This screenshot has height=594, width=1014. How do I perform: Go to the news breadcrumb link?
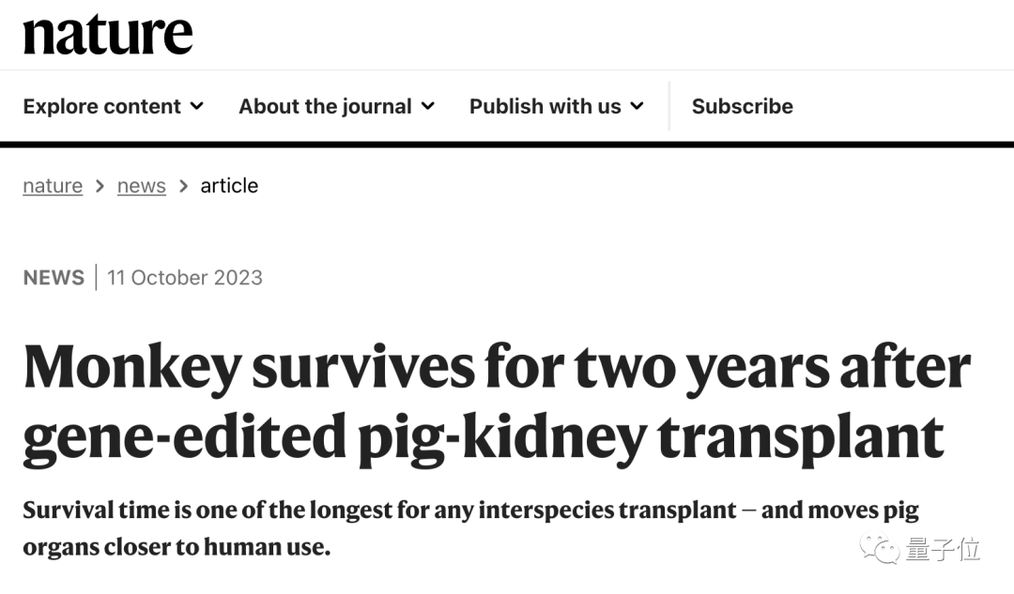point(141,186)
